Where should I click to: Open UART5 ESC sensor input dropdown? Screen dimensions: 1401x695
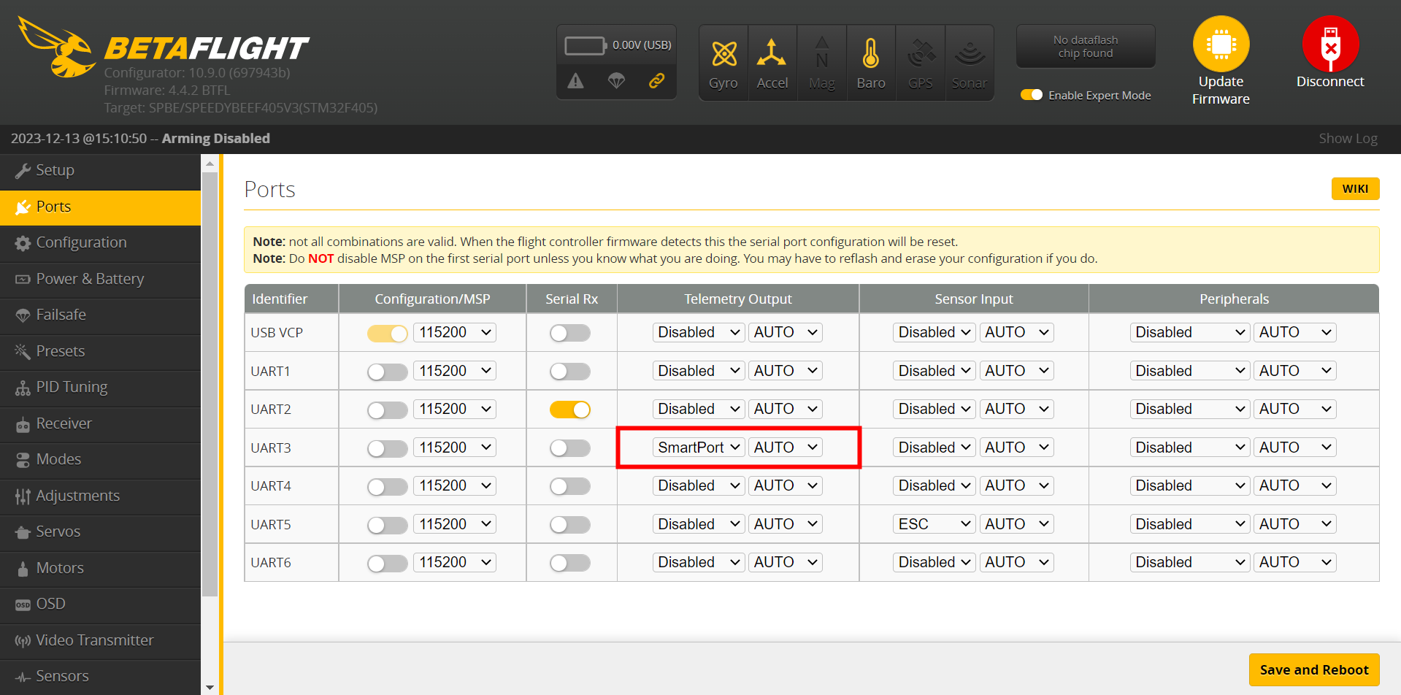click(934, 524)
